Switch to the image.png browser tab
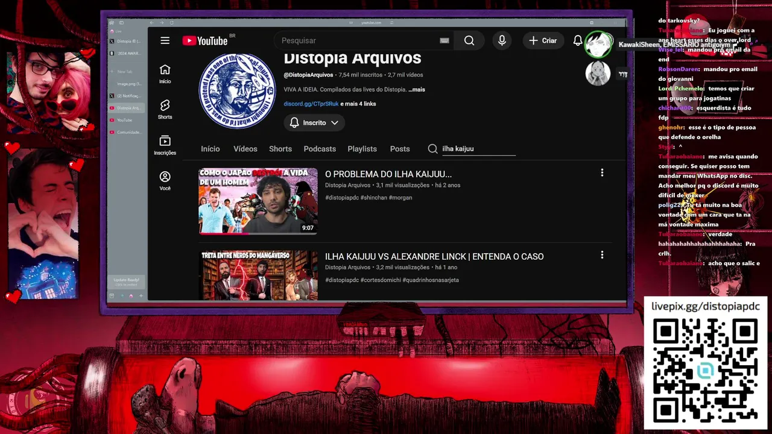Screen dimensions: 772x434 [125, 84]
